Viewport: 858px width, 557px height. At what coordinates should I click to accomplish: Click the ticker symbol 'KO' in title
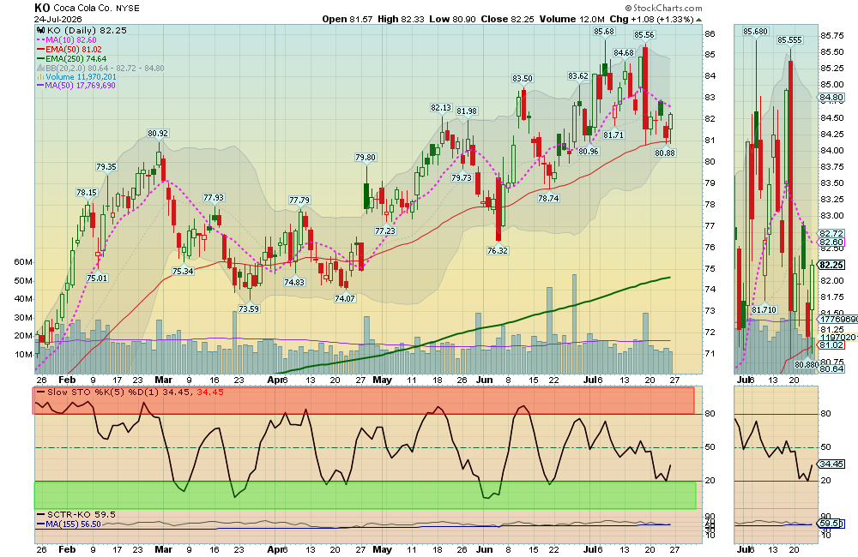point(42,8)
